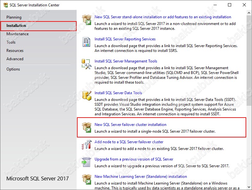
Task: Open the Tools section
Action: [11, 42]
